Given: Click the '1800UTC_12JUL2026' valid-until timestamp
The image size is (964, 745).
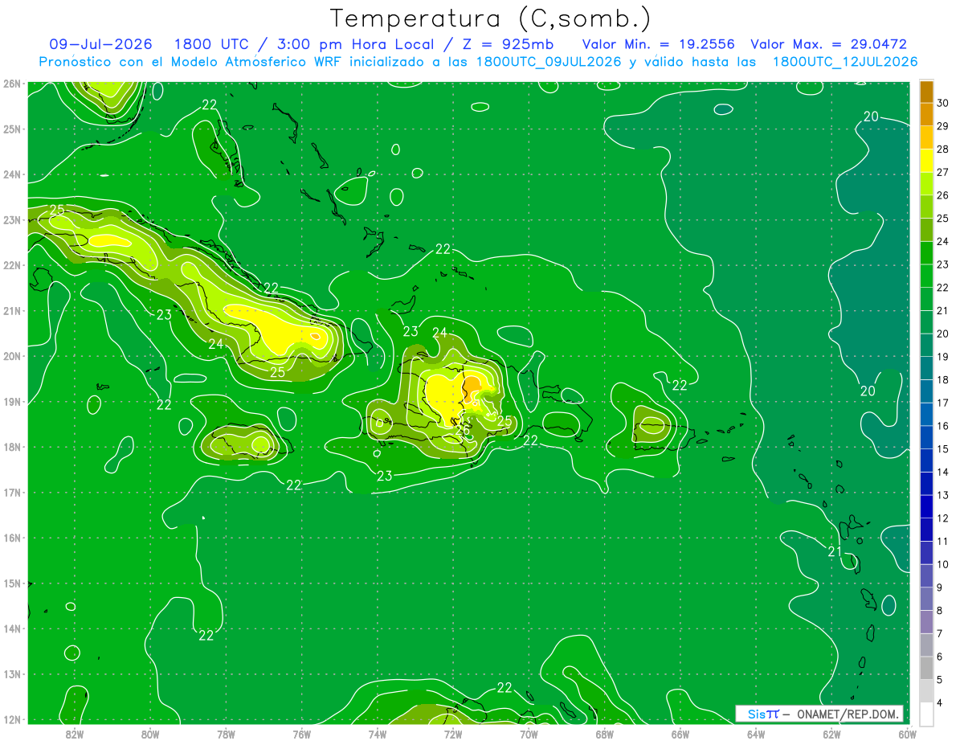Looking at the screenshot, I should [845, 62].
